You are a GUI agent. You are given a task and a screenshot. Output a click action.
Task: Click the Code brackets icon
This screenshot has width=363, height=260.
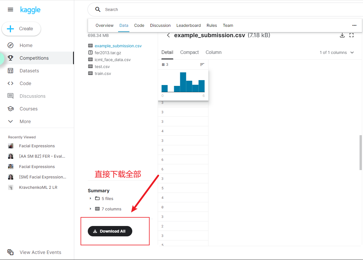pos(10,83)
